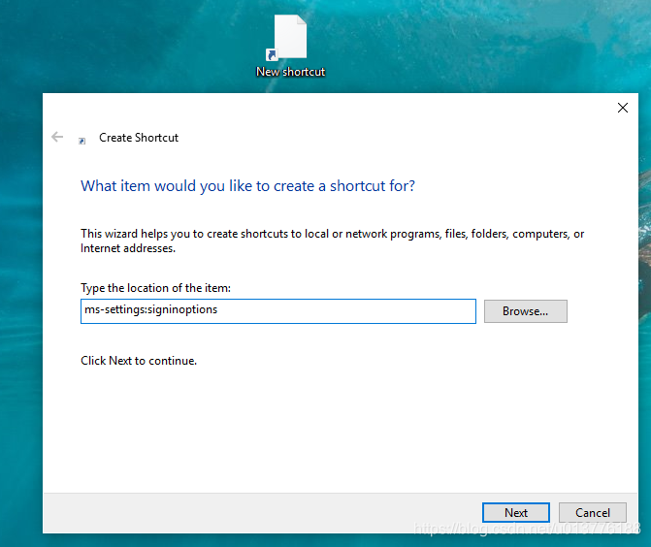
Task: Close the Create Shortcut dialog
Action: coord(622,108)
